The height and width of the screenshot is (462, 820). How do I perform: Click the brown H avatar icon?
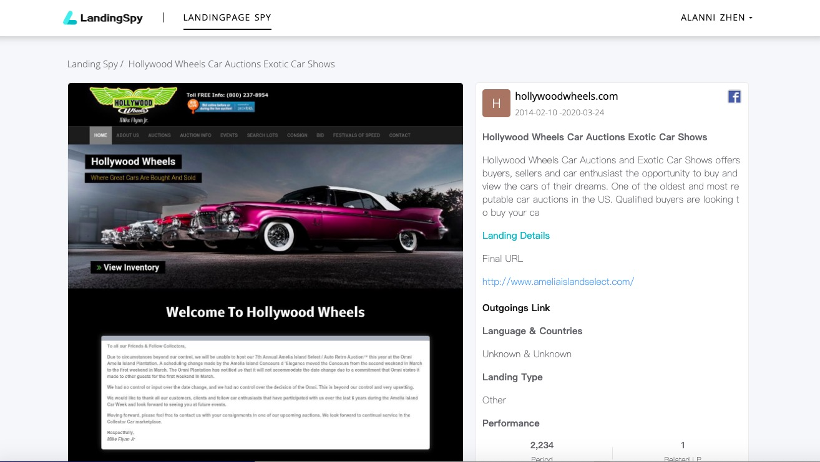[x=496, y=103]
